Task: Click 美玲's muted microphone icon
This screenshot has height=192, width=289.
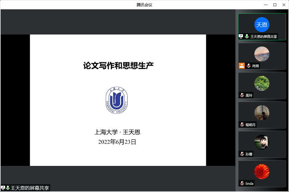Action: 242,95
